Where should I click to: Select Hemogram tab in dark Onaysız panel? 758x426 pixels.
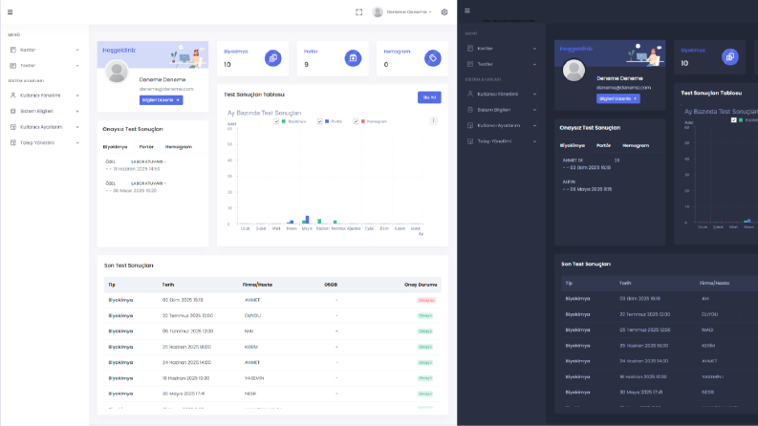[x=636, y=145]
